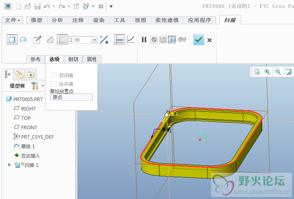
Task: Open the 文件 menu
Action: (x=13, y=20)
